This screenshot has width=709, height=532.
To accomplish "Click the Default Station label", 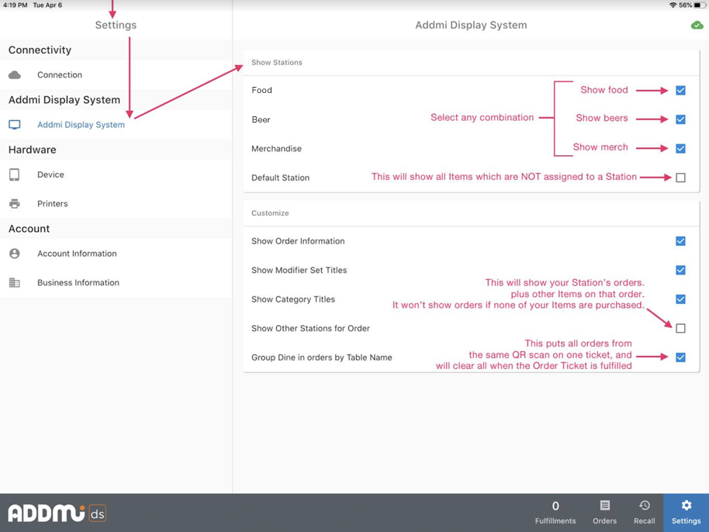I will click(280, 178).
